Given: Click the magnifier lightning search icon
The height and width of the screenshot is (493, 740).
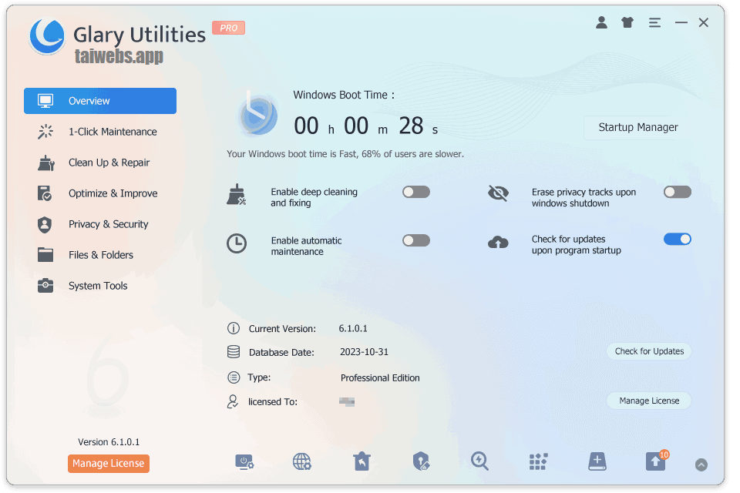Looking at the screenshot, I should click(x=479, y=461).
